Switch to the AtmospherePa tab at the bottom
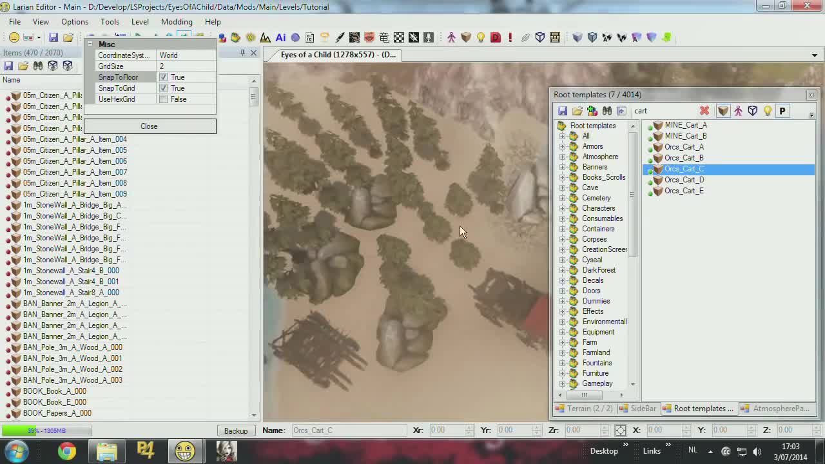Image resolution: width=825 pixels, height=464 pixels. (780, 408)
